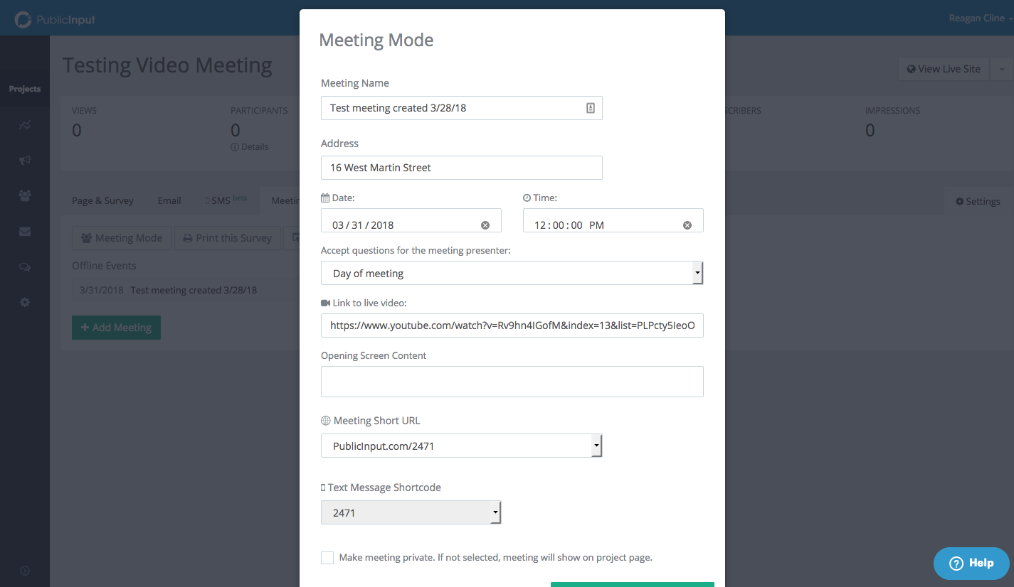This screenshot has height=587, width=1014.
Task: Click the Link to live video field
Action: (512, 325)
